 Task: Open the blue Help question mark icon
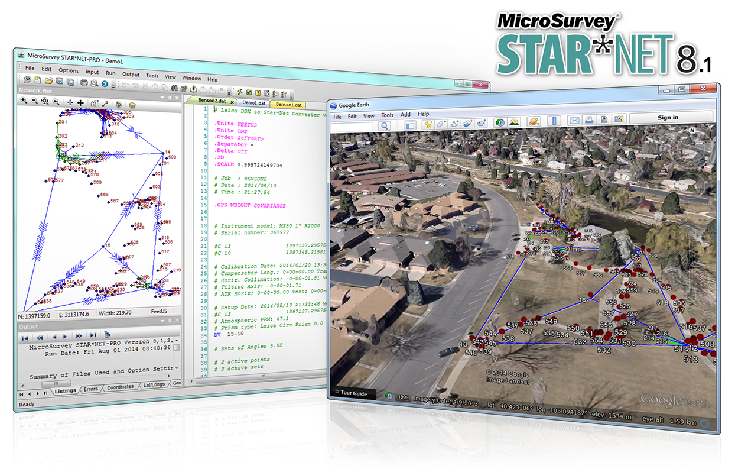pyautogui.click(x=105, y=83)
